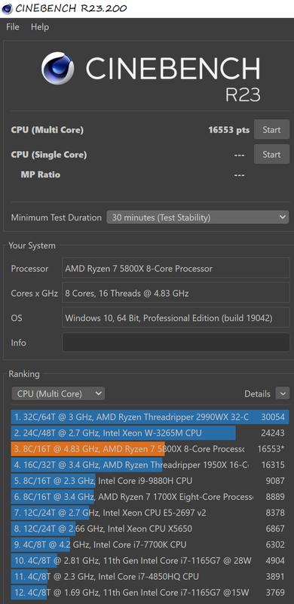Screen dimensions: 294x604
Task: Select the Threadripper 2990WX ranking entry
Action: [x=150, y=417]
